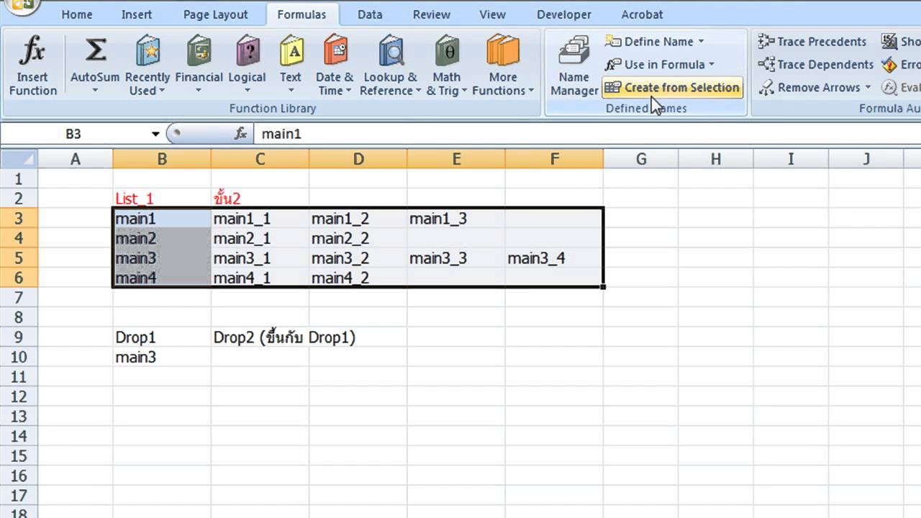The image size is (921, 518).
Task: Click Create from Selection button
Action: click(672, 88)
